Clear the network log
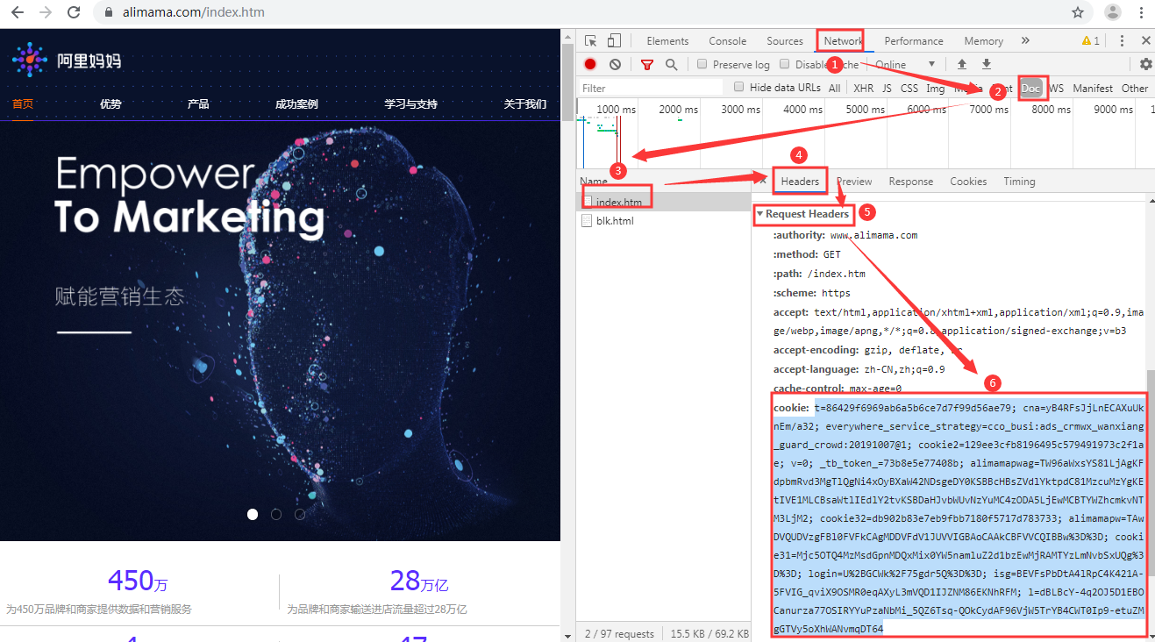The height and width of the screenshot is (642, 1155). [x=616, y=64]
